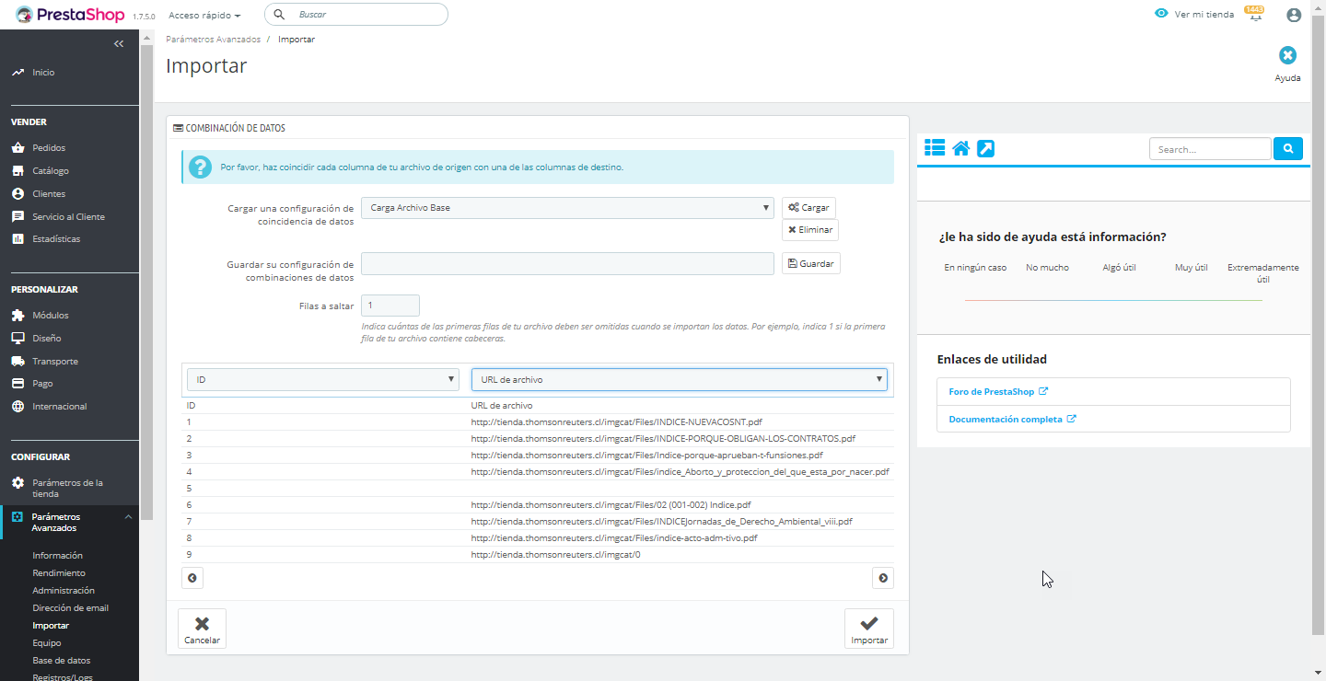The width and height of the screenshot is (1326, 681).
Task: Select the Rendimiento submenu item
Action: [59, 573]
